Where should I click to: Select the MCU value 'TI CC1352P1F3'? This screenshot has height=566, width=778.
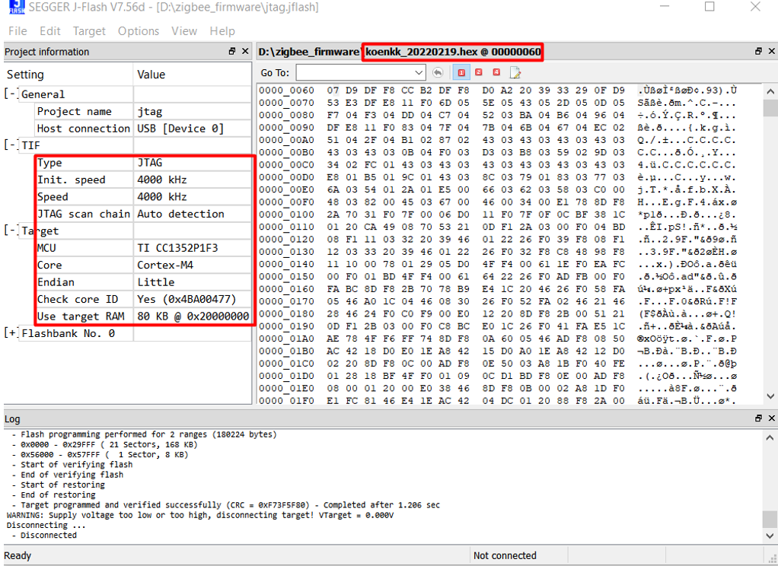177,248
